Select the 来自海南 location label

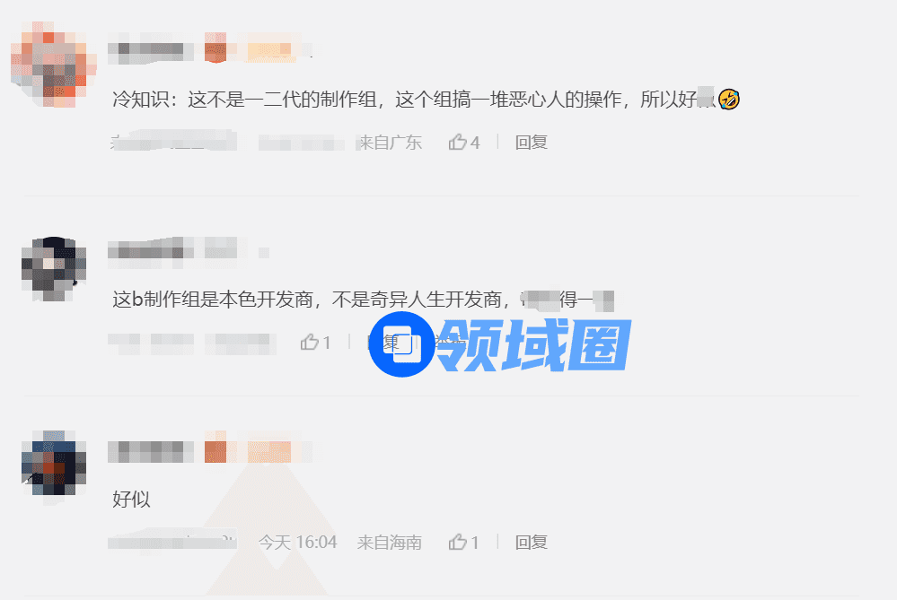[x=390, y=542]
